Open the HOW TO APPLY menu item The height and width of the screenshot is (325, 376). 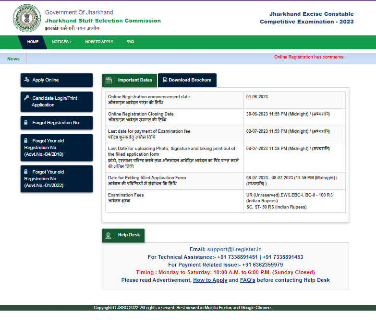click(99, 42)
